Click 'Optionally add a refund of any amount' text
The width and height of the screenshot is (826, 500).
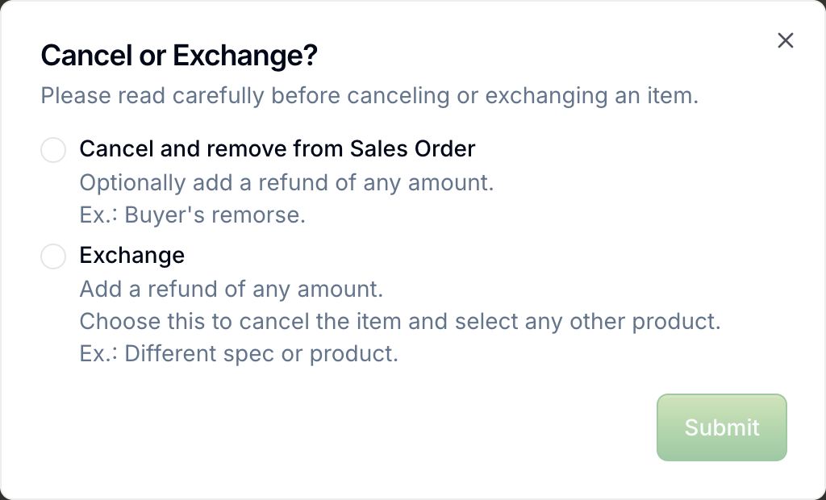click(286, 183)
